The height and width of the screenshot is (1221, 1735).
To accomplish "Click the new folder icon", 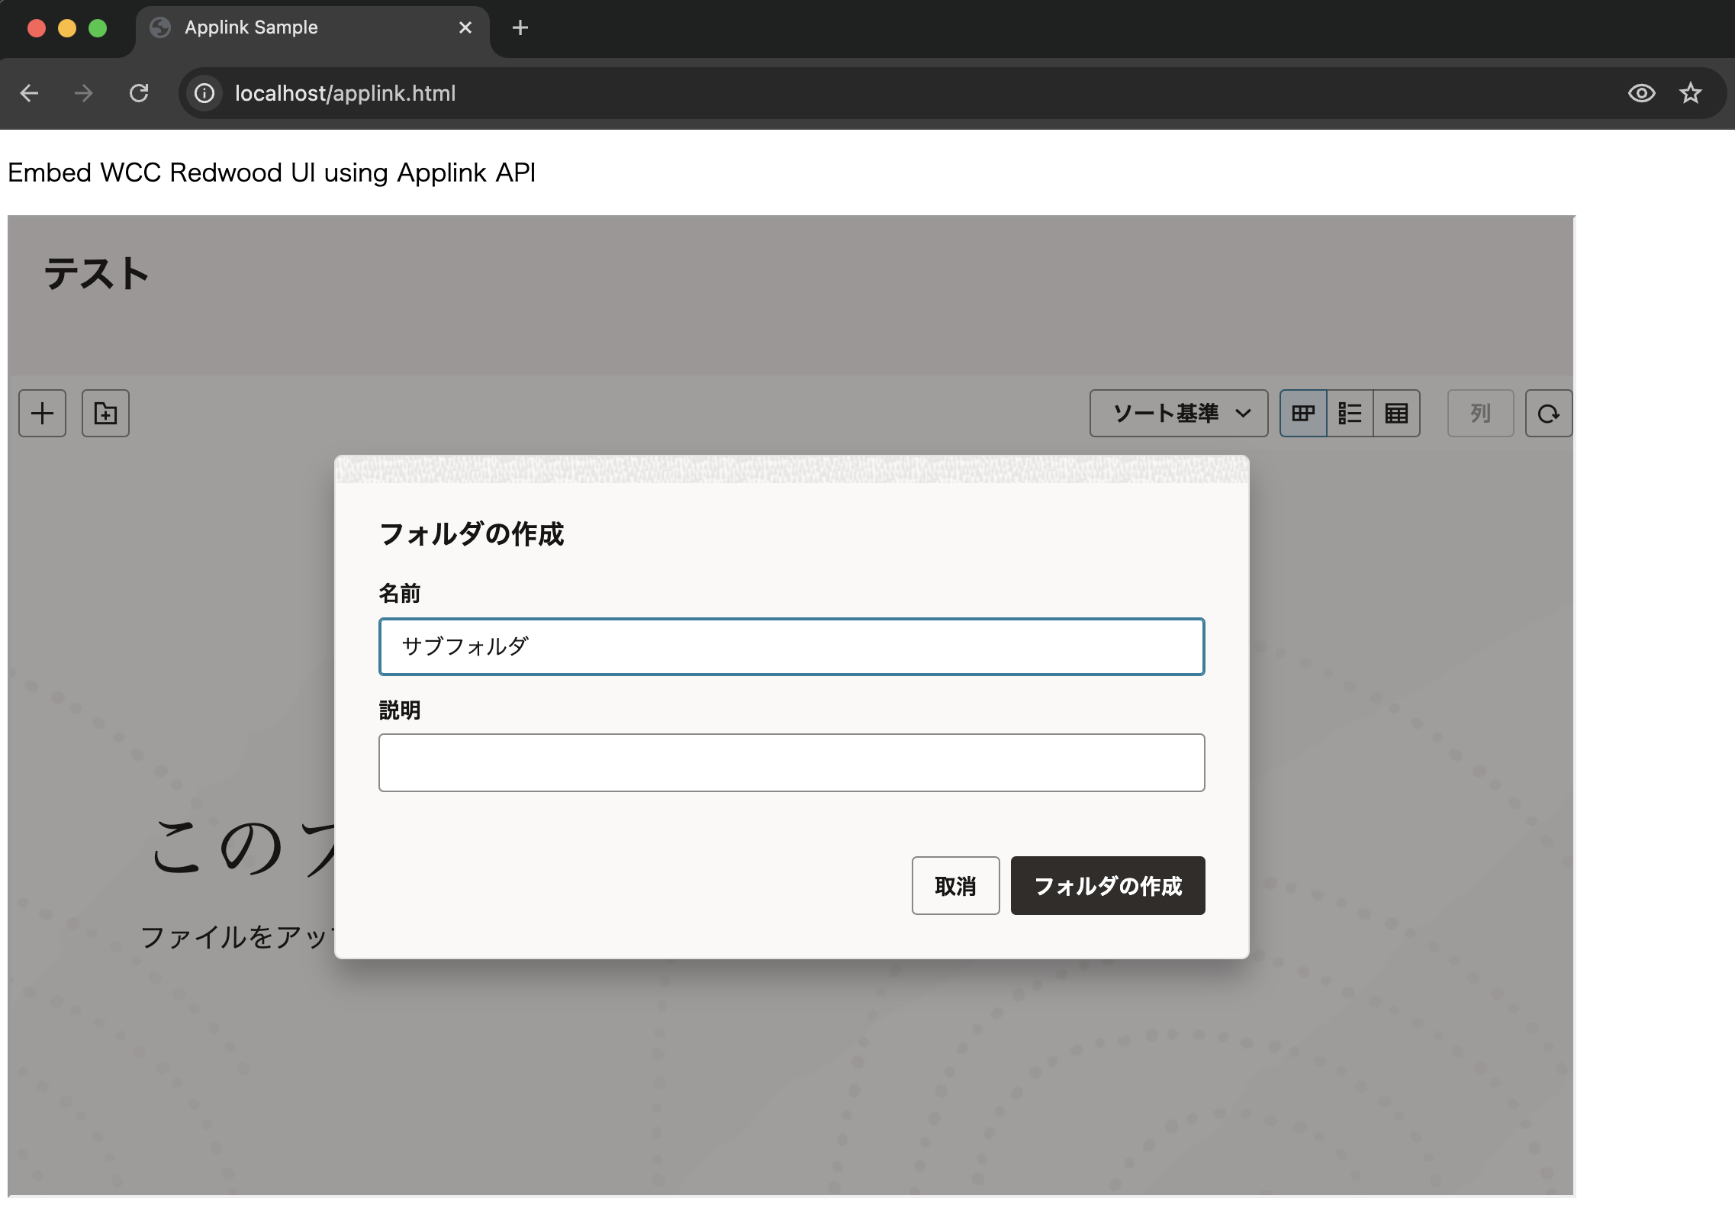I will tap(105, 414).
